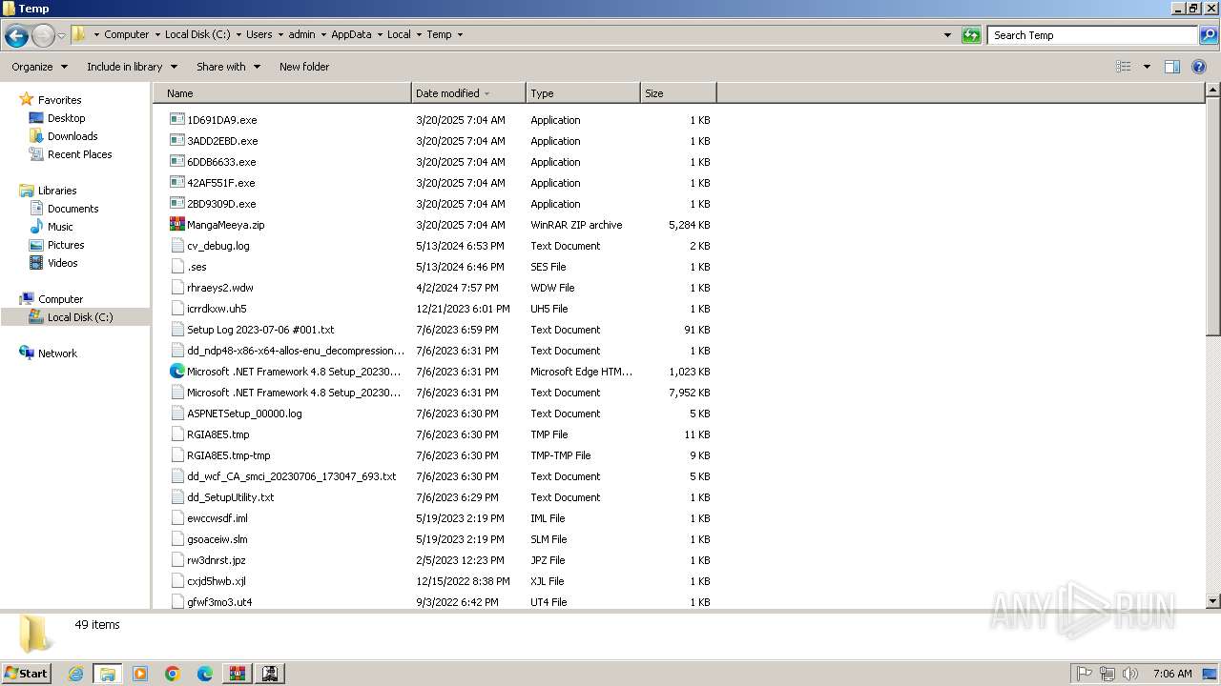
Task: Click the refresh button beside address bar
Action: coord(971,35)
